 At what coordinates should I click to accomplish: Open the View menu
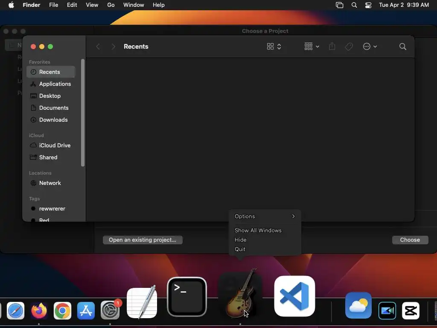(x=92, y=5)
